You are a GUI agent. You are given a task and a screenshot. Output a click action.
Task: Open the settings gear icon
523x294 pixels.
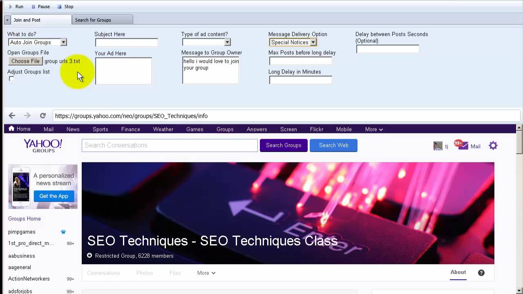pyautogui.click(x=493, y=145)
